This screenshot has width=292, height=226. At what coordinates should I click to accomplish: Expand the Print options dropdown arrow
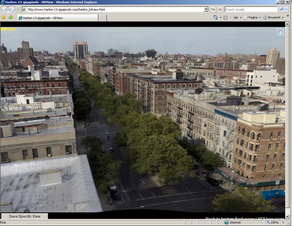(241, 18)
